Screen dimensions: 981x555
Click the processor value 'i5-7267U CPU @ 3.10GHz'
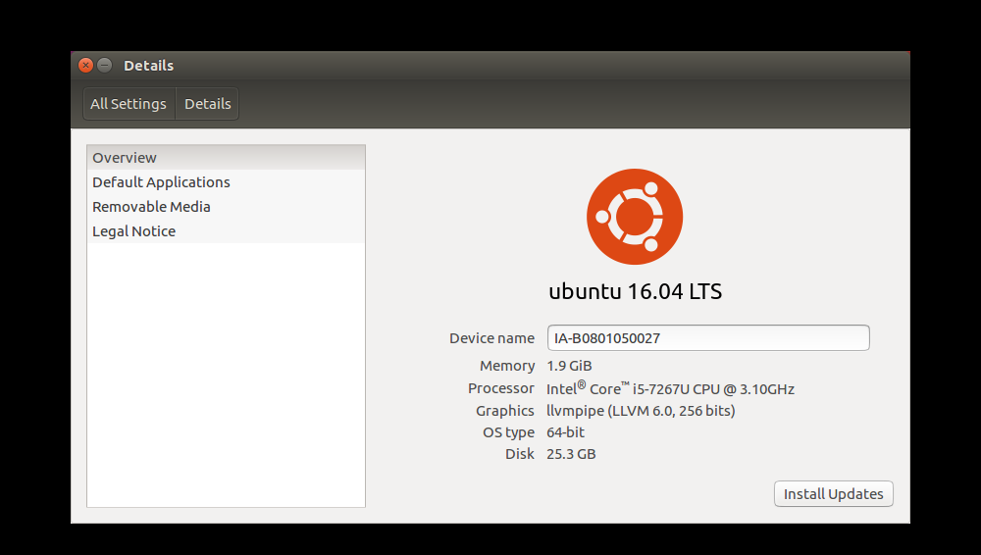713,389
